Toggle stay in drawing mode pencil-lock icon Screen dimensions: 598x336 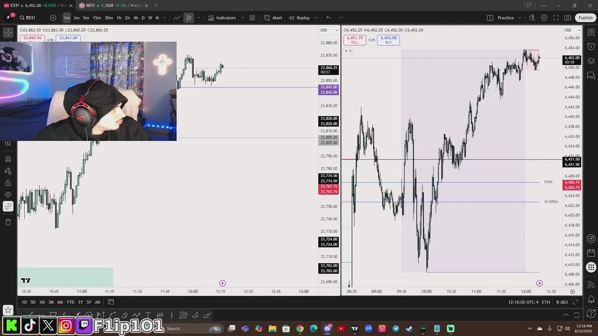click(x=8, y=171)
